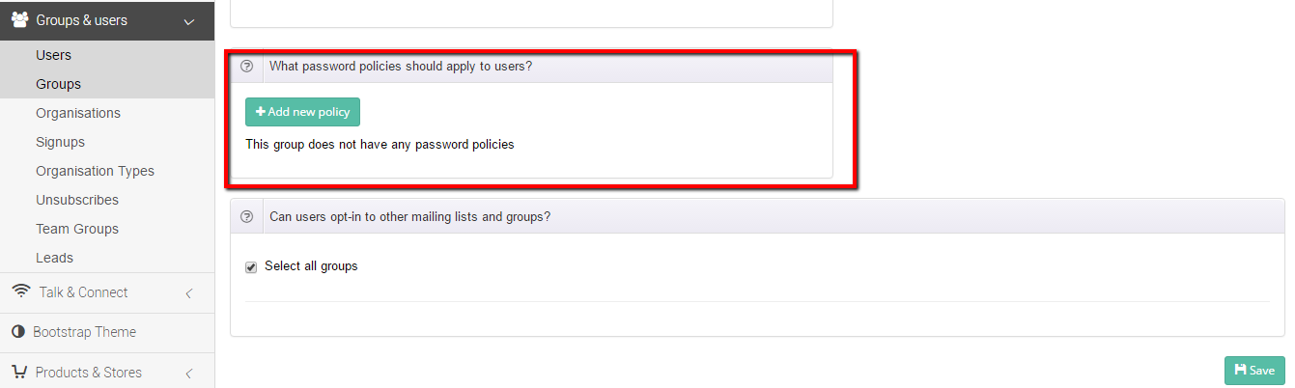Expand the Products & Stores chevron
1295x388 pixels.
189,373
